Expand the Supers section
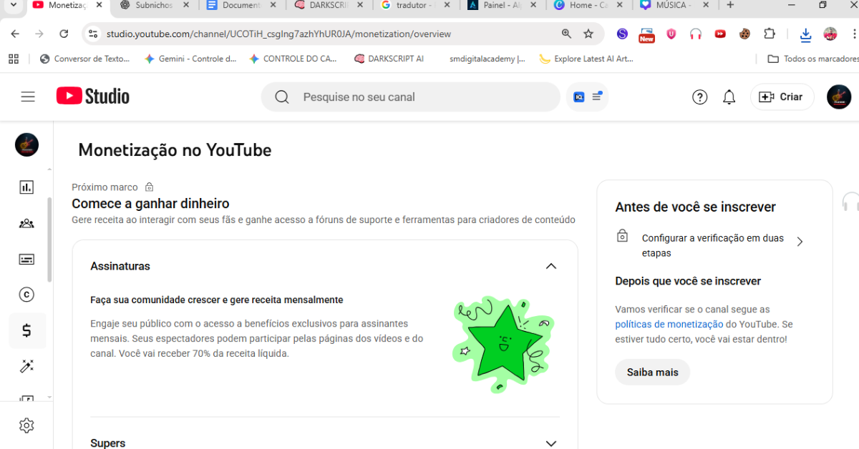Viewport: 859px width, 449px height. coord(550,443)
